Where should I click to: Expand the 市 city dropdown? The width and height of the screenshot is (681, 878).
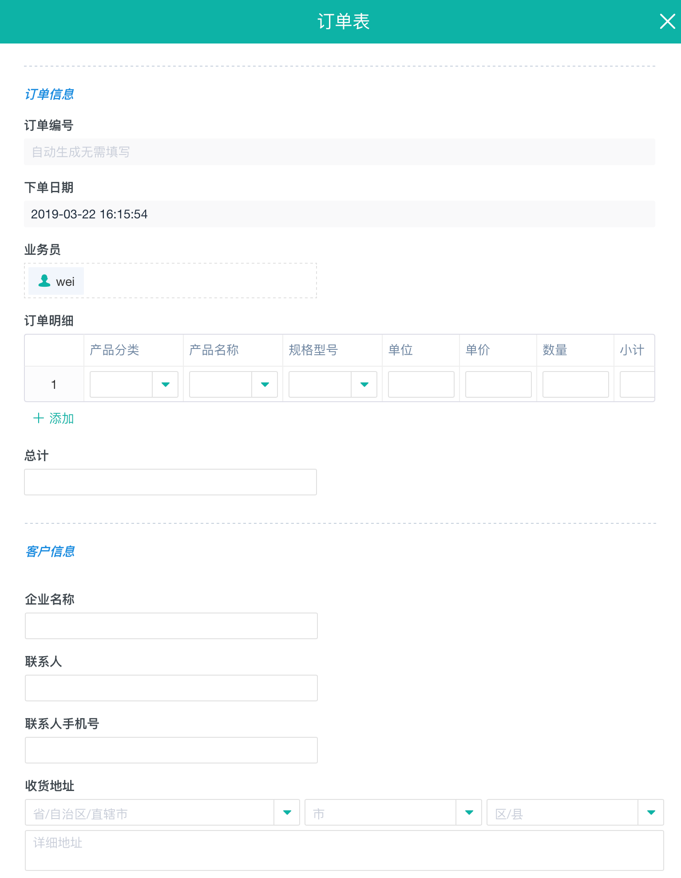(x=469, y=812)
